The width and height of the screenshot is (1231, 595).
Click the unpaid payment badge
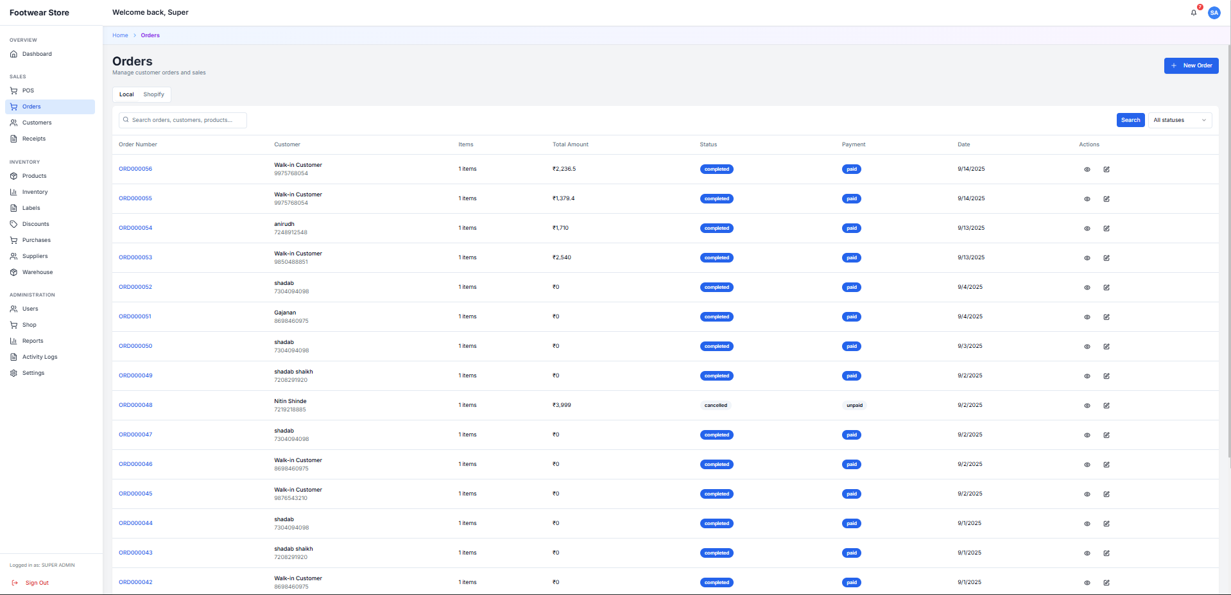pyautogui.click(x=854, y=406)
